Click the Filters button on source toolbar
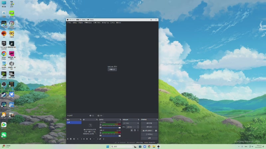Viewport: 266px width, 149px height. click(x=100, y=116)
